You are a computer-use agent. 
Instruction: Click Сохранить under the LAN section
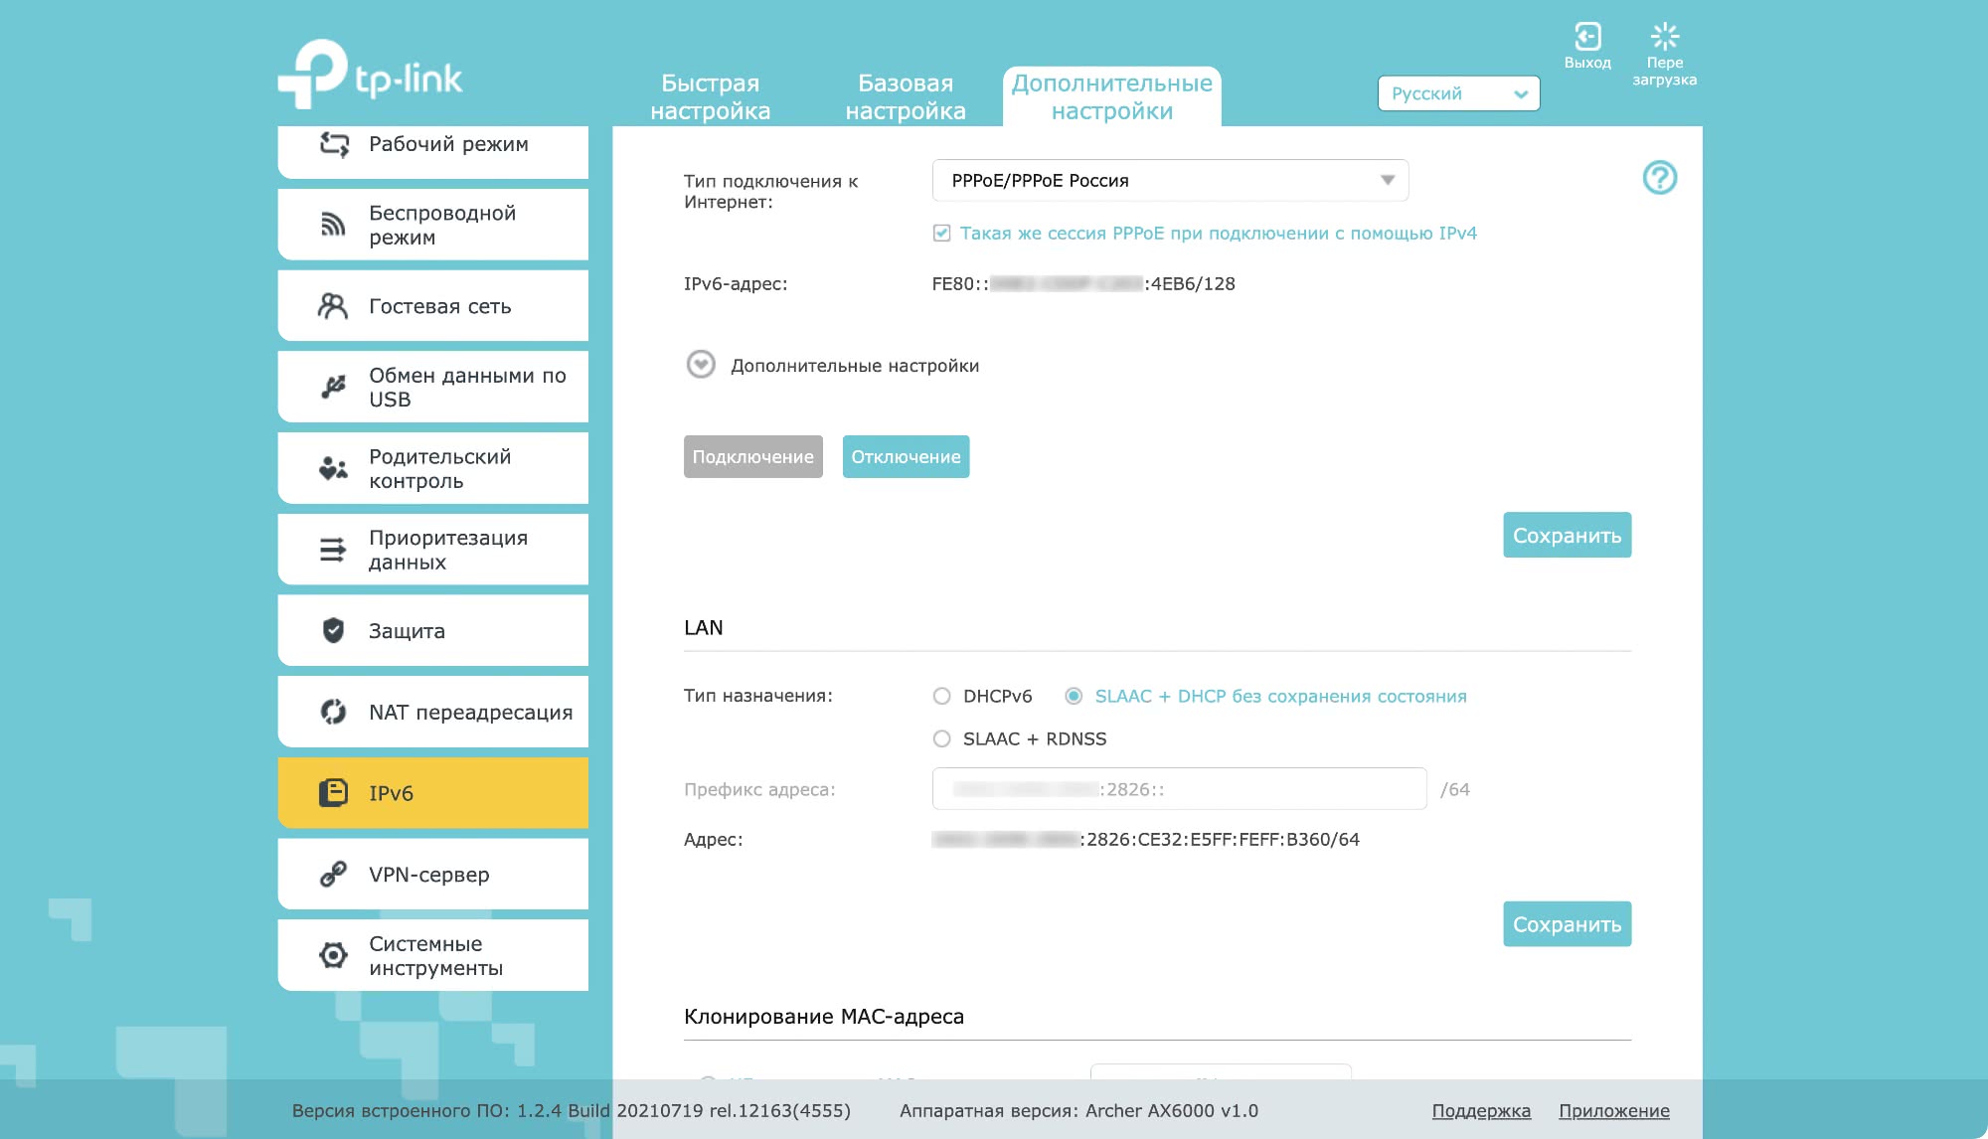pos(1567,923)
